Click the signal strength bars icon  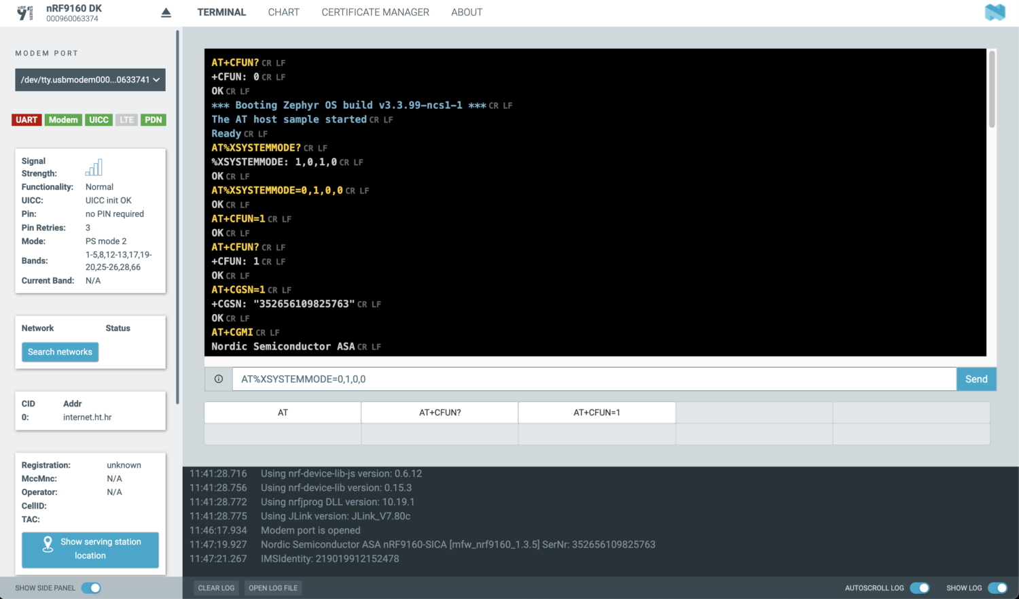(94, 167)
